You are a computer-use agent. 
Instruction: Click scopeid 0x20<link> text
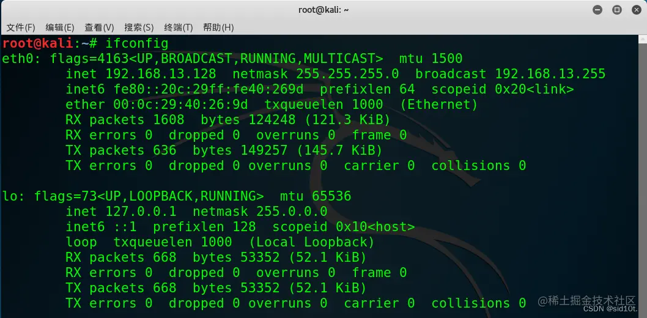(503, 89)
